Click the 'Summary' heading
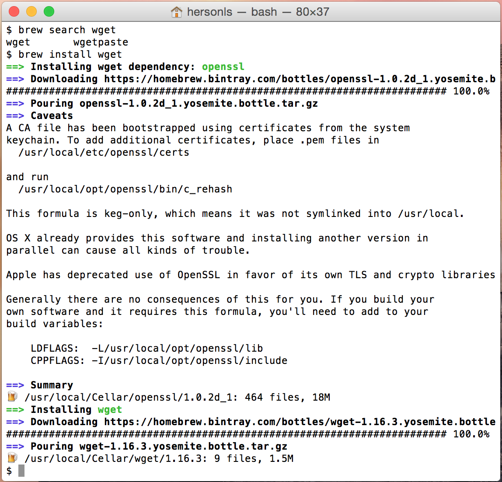This screenshot has height=482, width=502. click(x=52, y=385)
